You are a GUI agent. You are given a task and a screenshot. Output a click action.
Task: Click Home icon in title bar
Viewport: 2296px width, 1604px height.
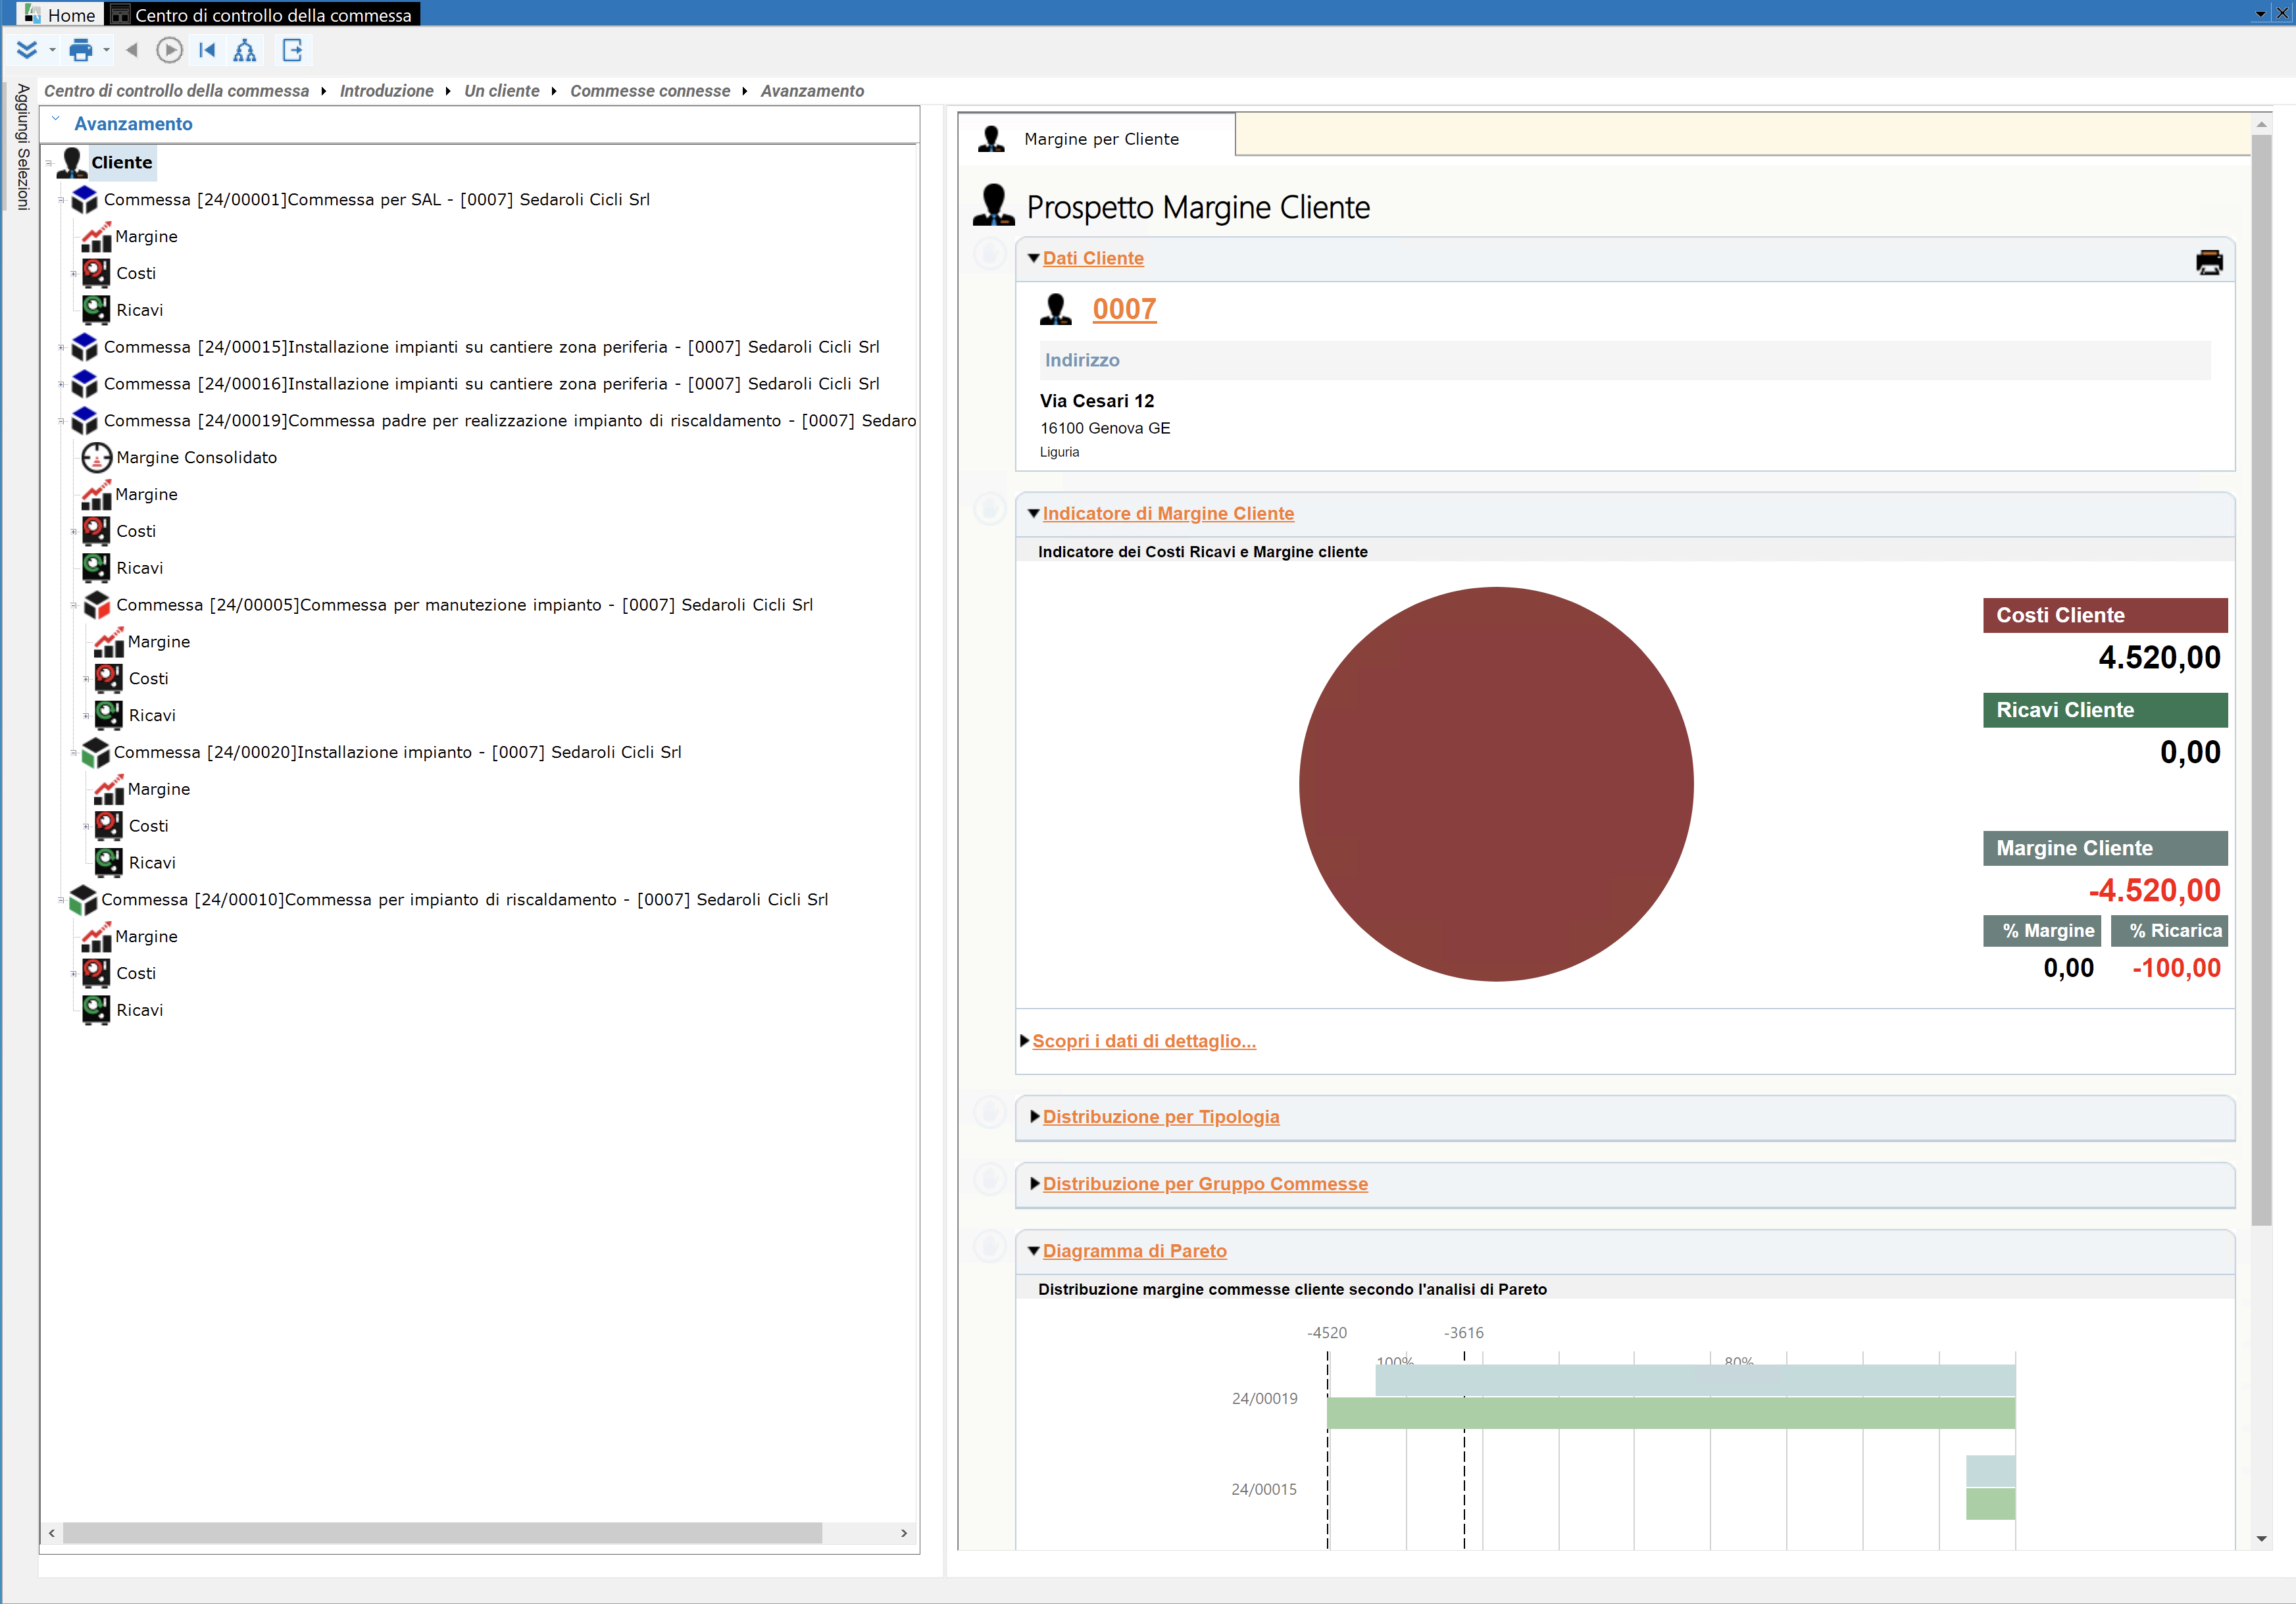[32, 14]
